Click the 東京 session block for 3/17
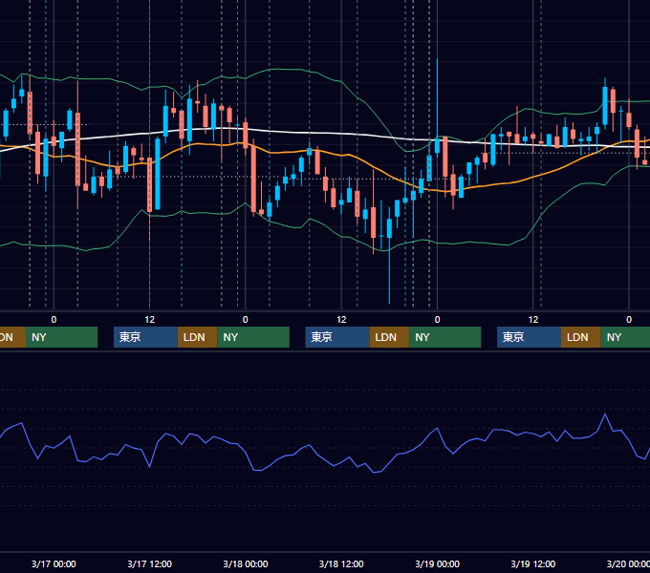650x573 pixels. coord(145,337)
